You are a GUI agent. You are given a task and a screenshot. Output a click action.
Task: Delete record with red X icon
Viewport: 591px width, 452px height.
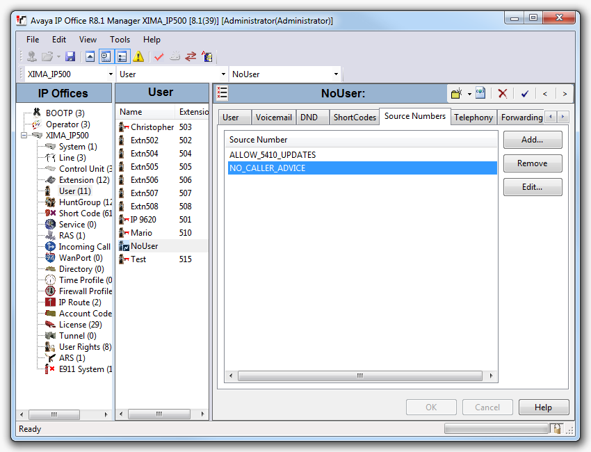click(503, 93)
